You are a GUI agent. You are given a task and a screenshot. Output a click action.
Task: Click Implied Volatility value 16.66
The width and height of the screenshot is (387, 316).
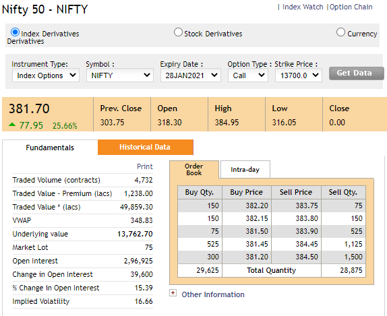[x=144, y=301]
